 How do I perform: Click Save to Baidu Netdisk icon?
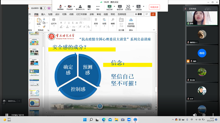(131, 23)
